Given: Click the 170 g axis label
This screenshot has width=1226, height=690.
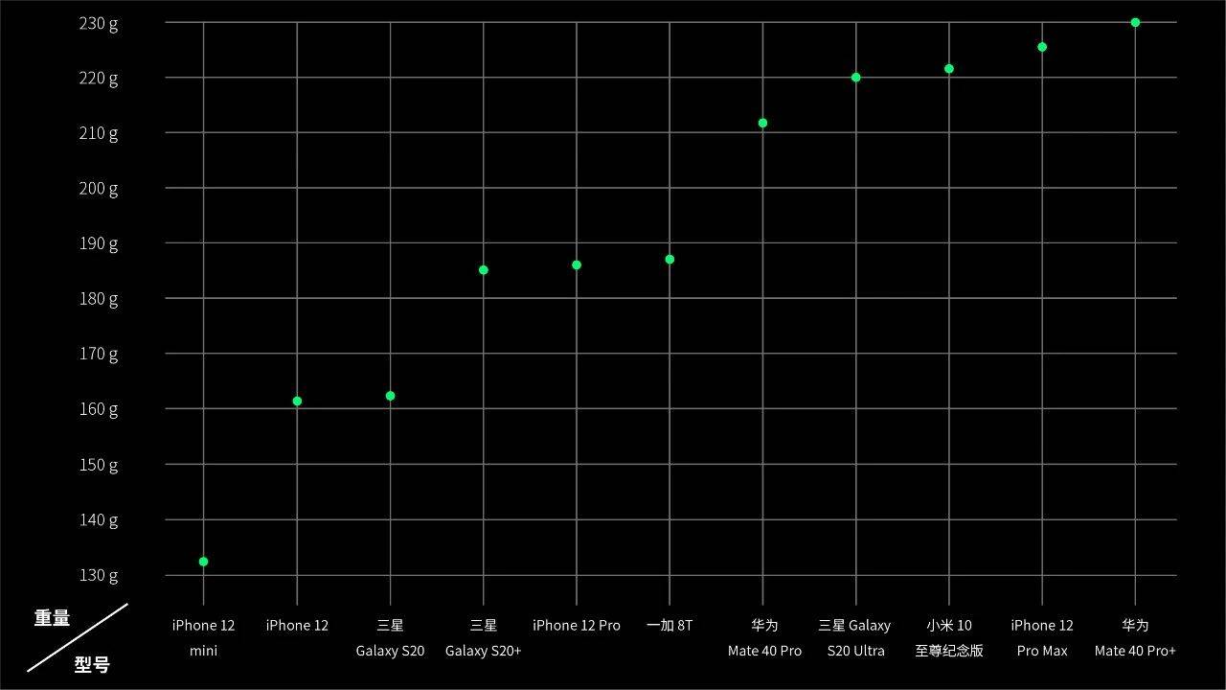Looking at the screenshot, I should (x=99, y=354).
